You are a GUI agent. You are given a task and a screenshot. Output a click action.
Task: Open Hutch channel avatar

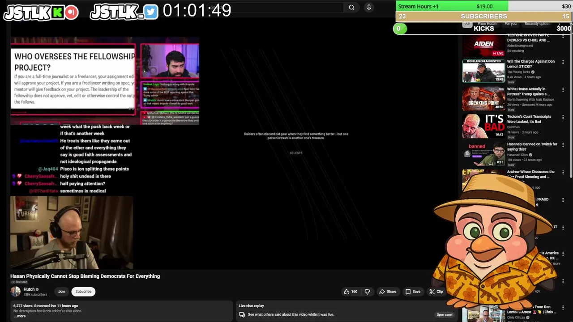[x=16, y=292]
